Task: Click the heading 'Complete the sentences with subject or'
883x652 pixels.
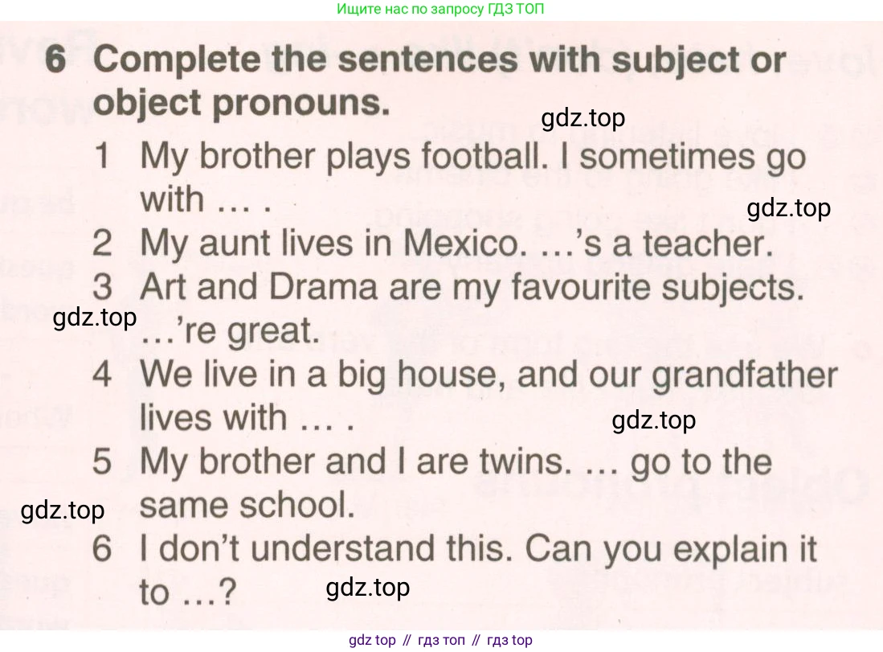Action: (x=439, y=60)
